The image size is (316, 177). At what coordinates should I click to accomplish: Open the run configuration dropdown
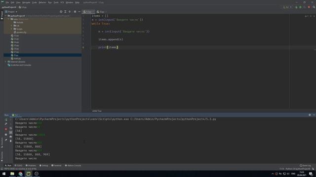(x=287, y=7)
